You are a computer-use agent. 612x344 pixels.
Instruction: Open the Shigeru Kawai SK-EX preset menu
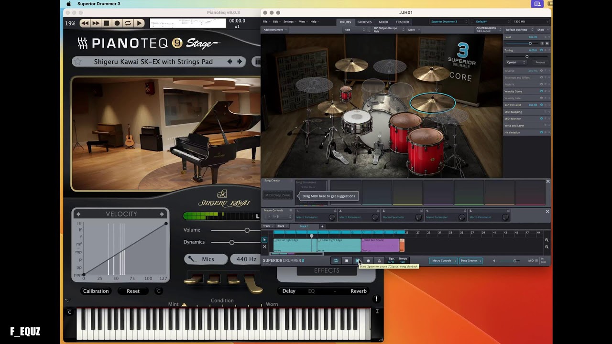pos(153,62)
